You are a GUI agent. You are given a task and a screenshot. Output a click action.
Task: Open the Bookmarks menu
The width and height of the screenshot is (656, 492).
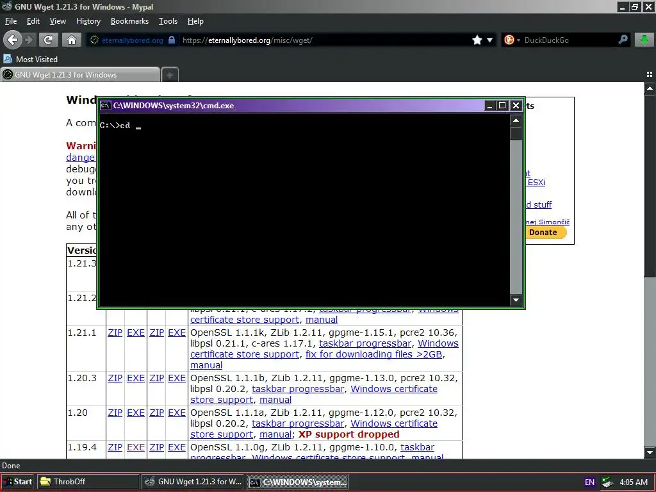pyautogui.click(x=129, y=21)
